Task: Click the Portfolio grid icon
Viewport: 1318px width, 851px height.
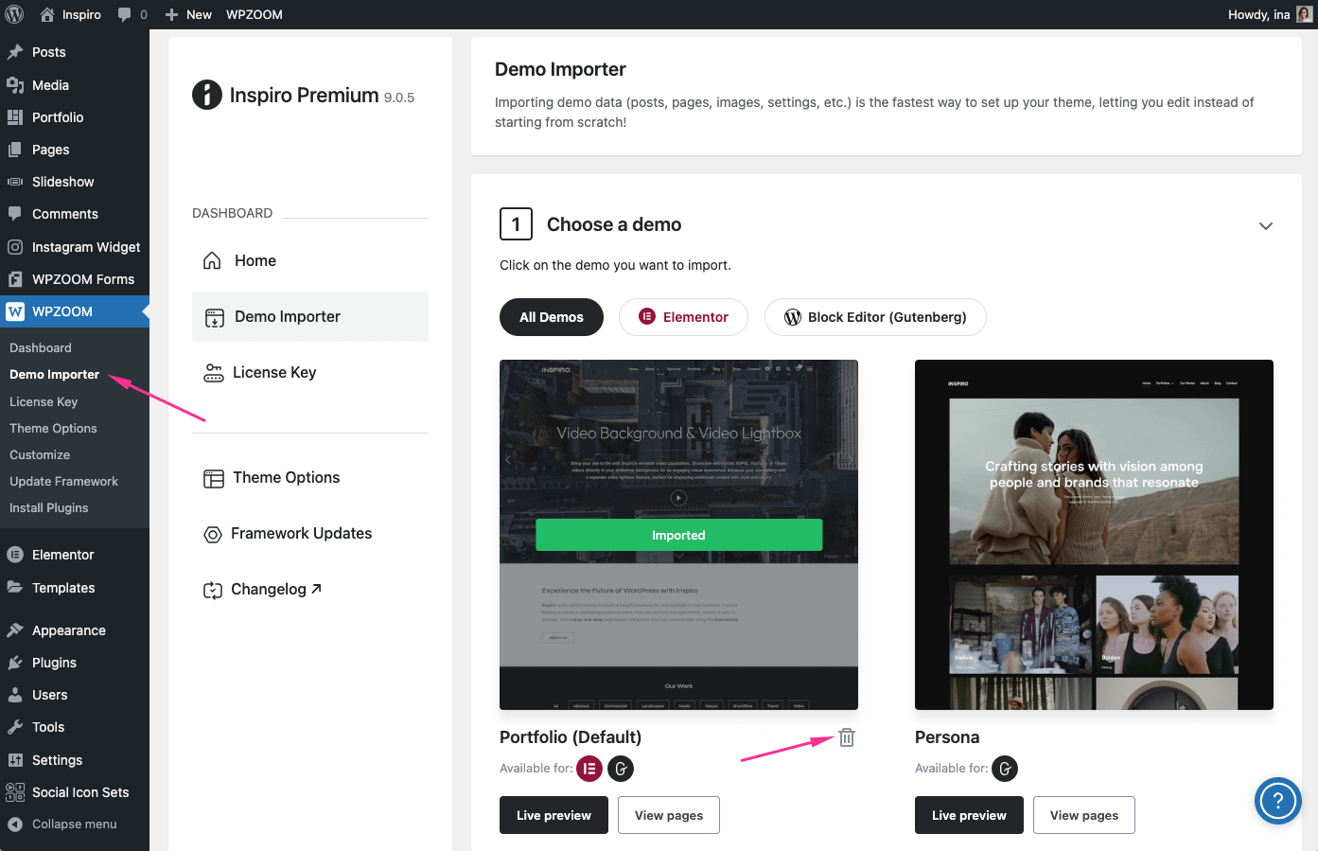Action: tap(15, 117)
